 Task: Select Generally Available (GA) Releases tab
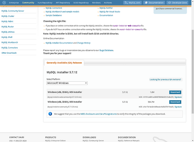[x=64, y=63]
